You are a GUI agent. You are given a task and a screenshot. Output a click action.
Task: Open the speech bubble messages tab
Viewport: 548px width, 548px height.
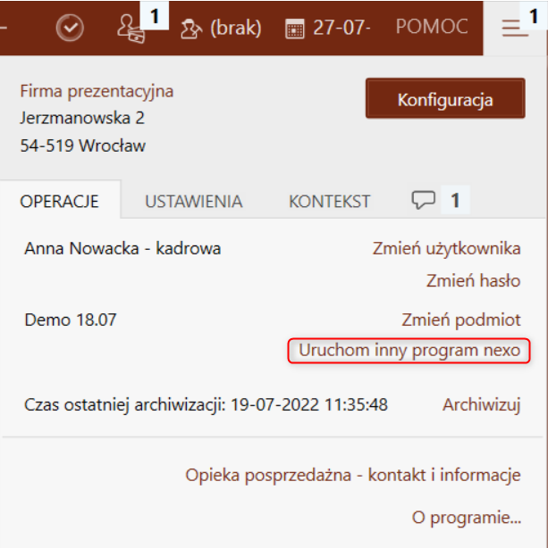click(x=424, y=200)
